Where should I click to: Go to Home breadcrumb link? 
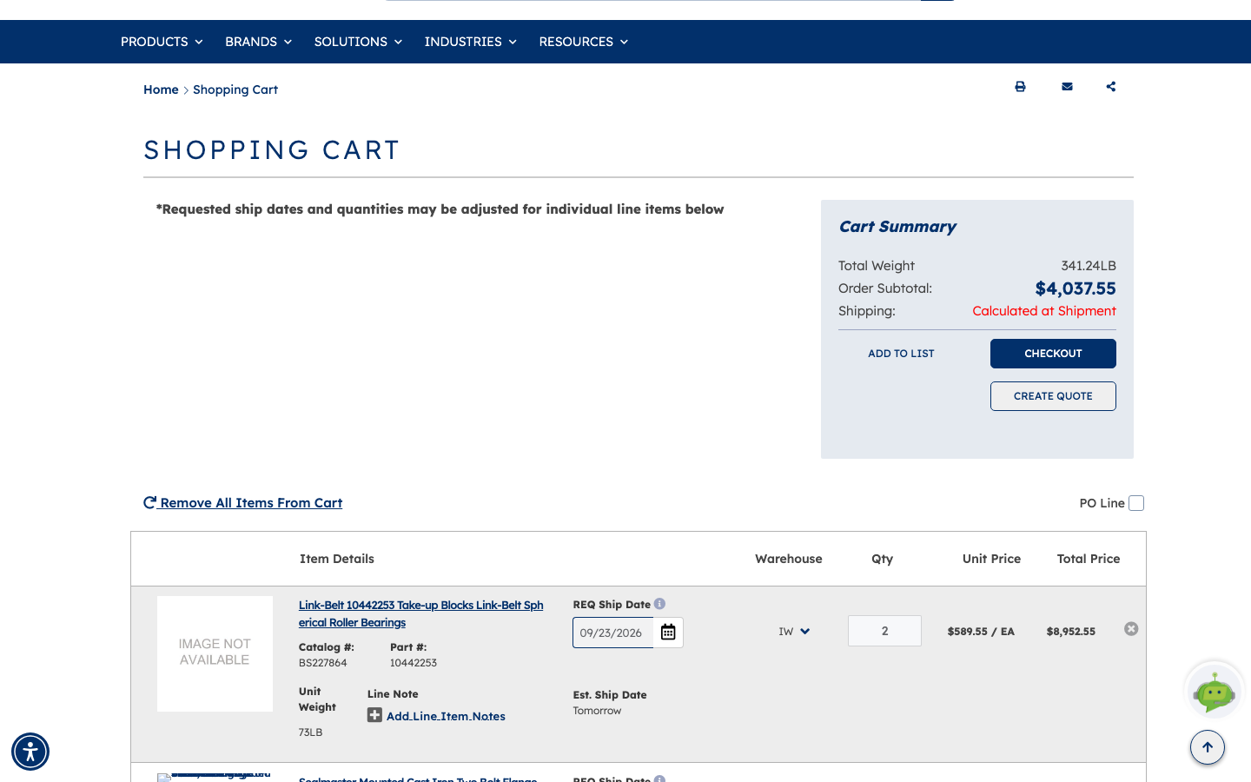[161, 89]
